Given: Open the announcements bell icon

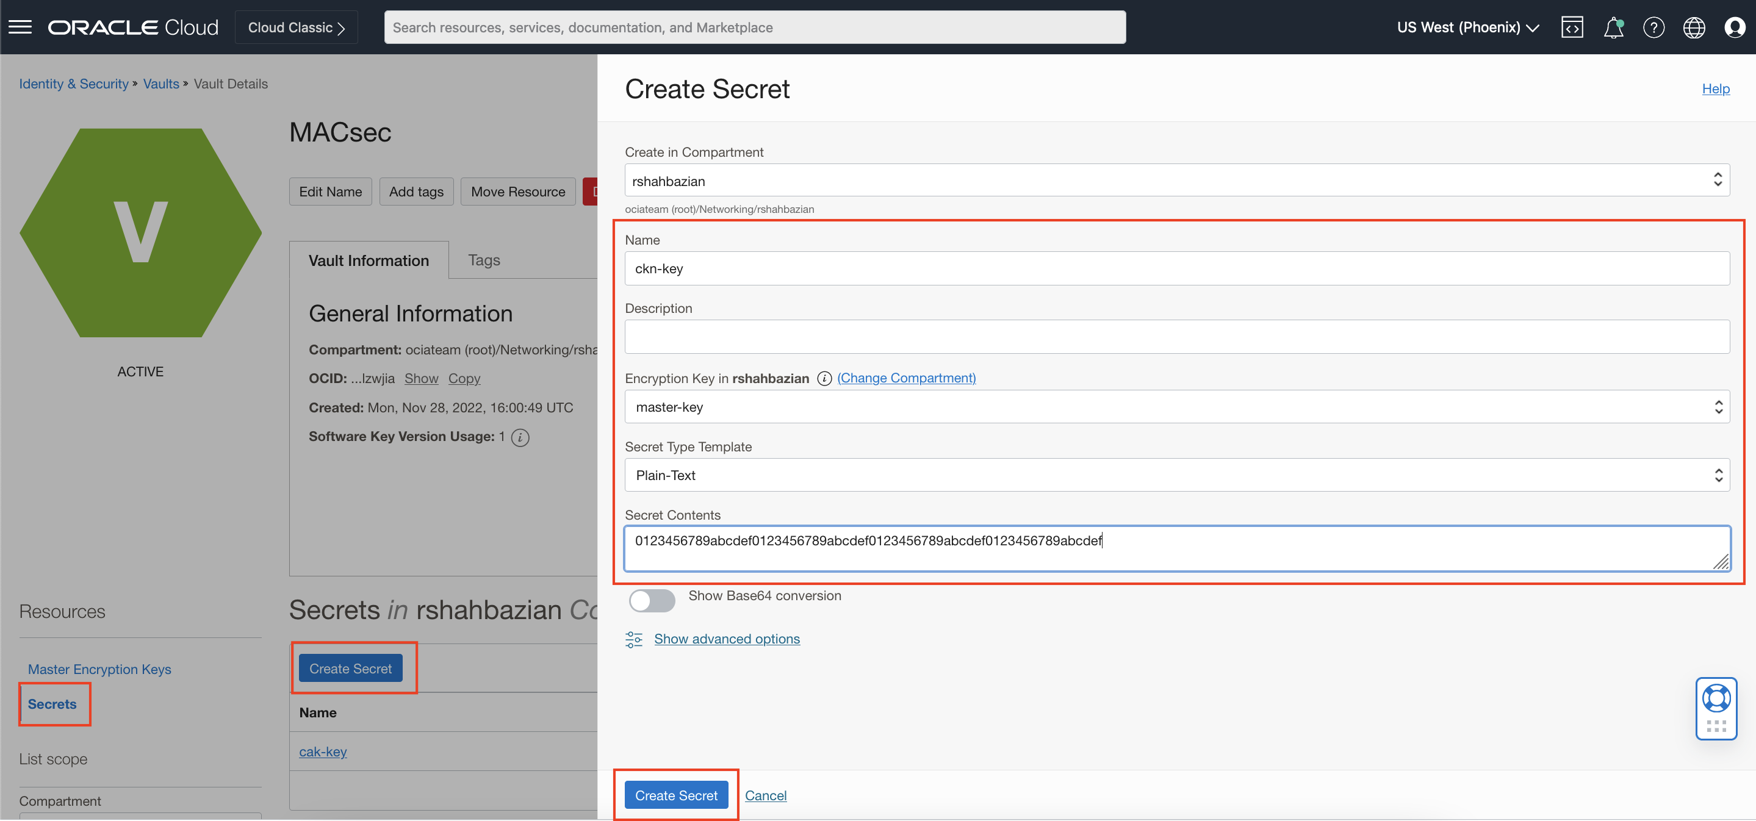Looking at the screenshot, I should tap(1613, 27).
